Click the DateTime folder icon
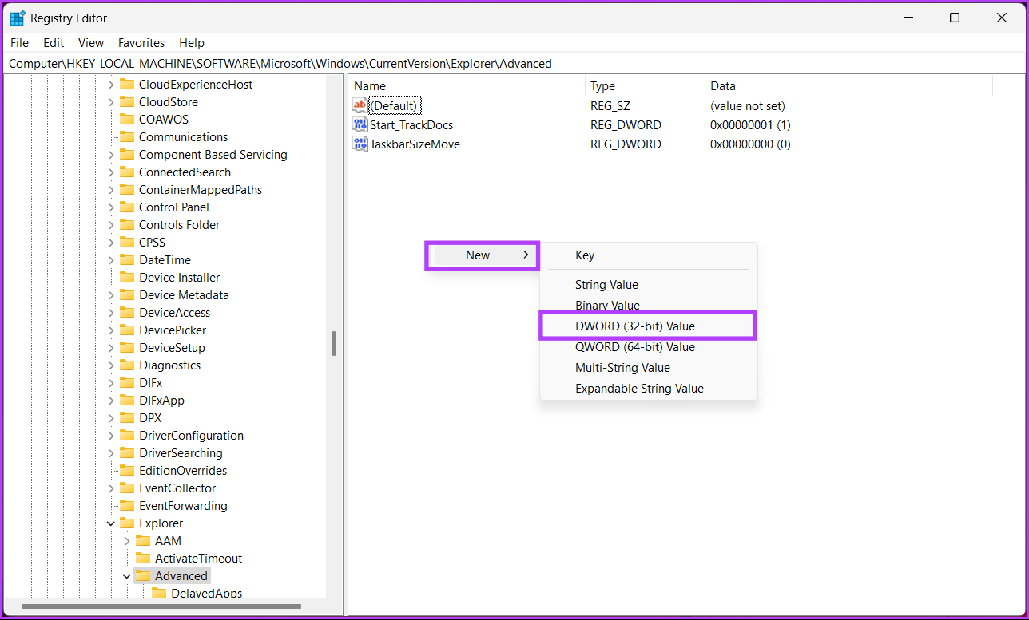Viewport: 1029px width, 620px height. click(126, 260)
